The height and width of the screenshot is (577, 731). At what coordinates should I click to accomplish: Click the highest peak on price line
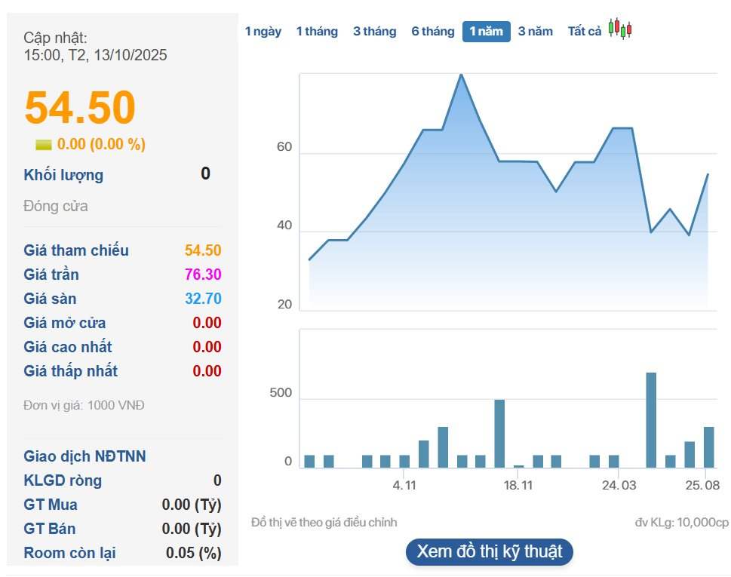[461, 75]
